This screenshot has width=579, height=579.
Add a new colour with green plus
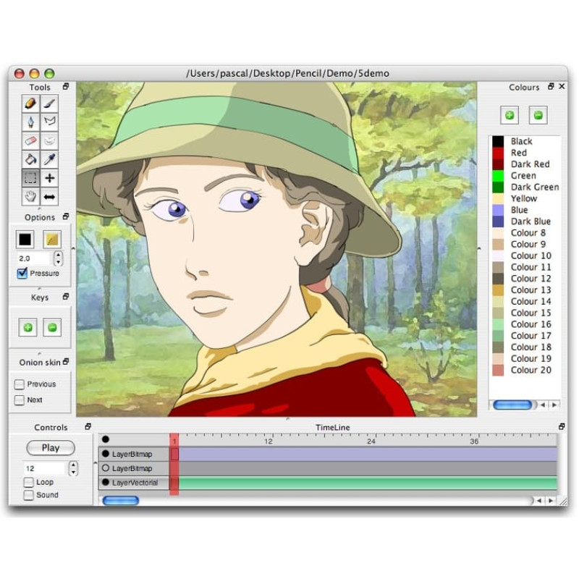coord(510,115)
